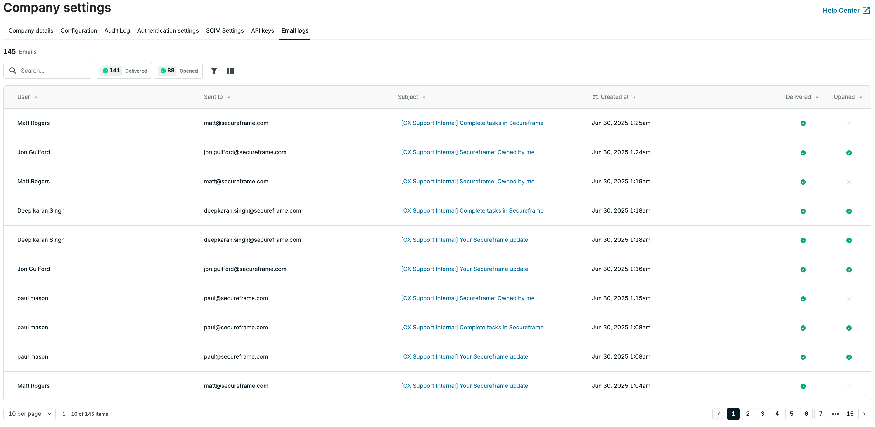Focus the Search input field
This screenshot has height=427, width=875.
click(x=48, y=71)
